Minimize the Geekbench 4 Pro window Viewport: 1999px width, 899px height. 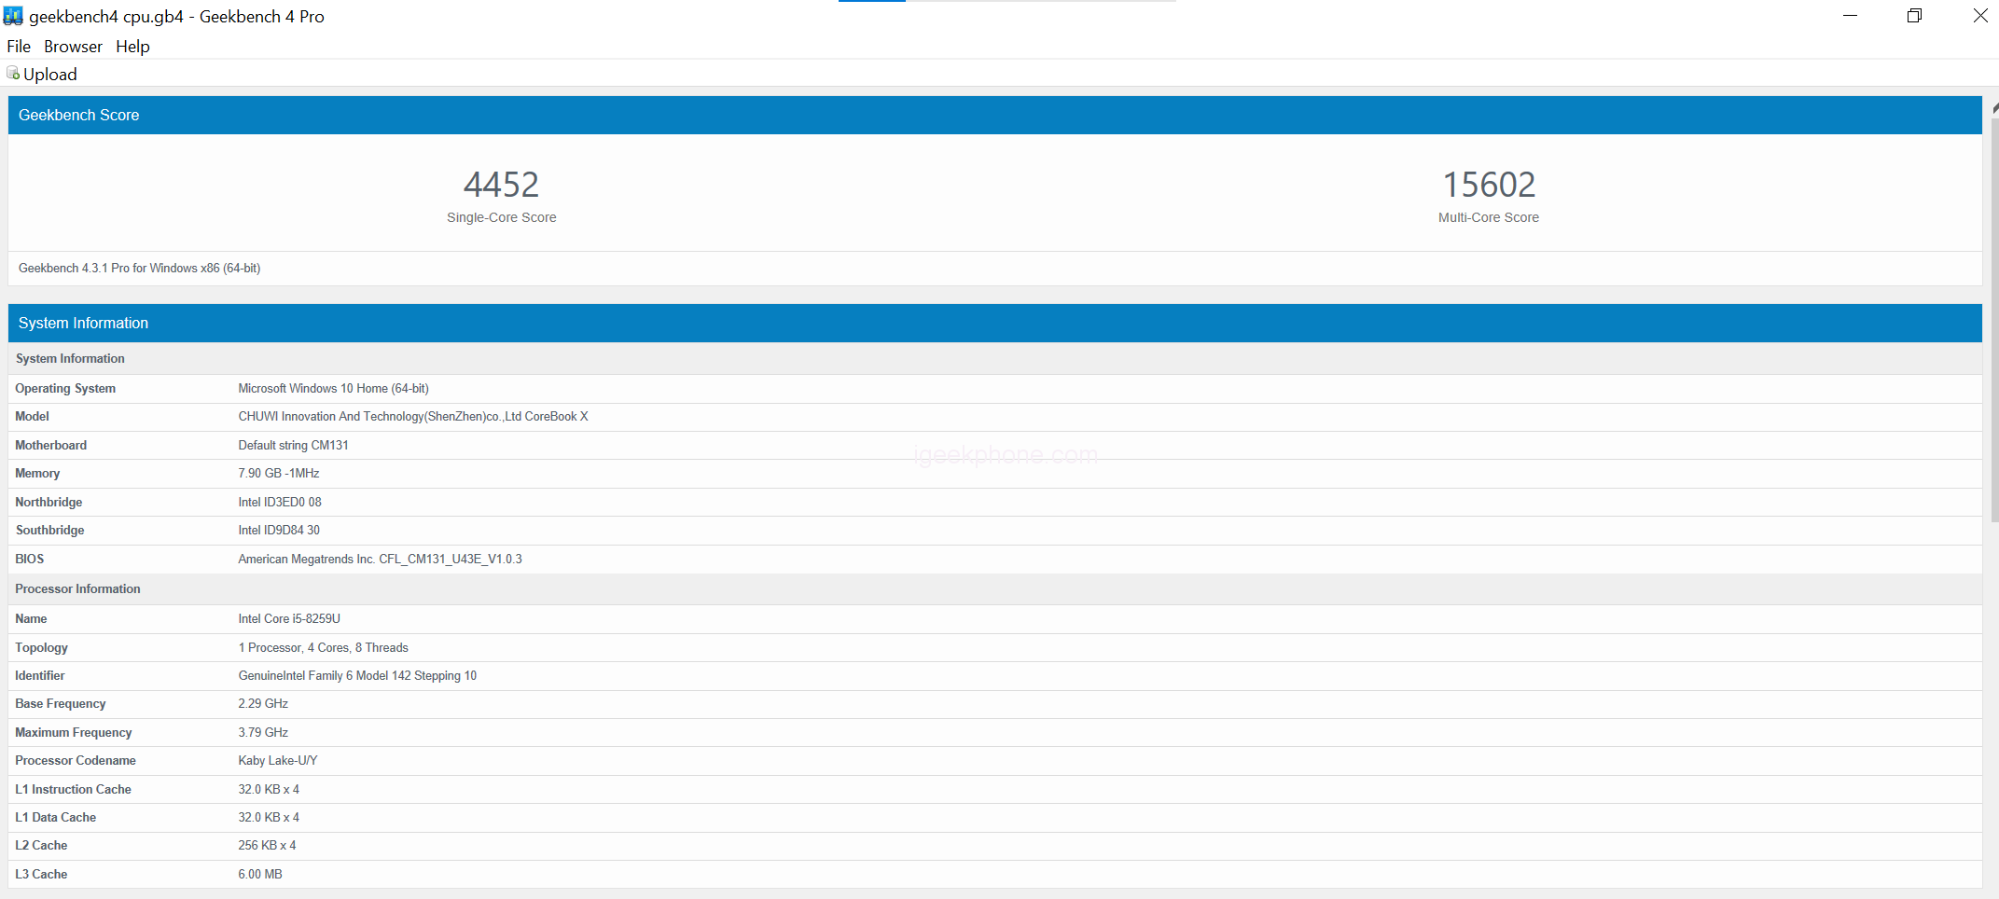pyautogui.click(x=1851, y=16)
